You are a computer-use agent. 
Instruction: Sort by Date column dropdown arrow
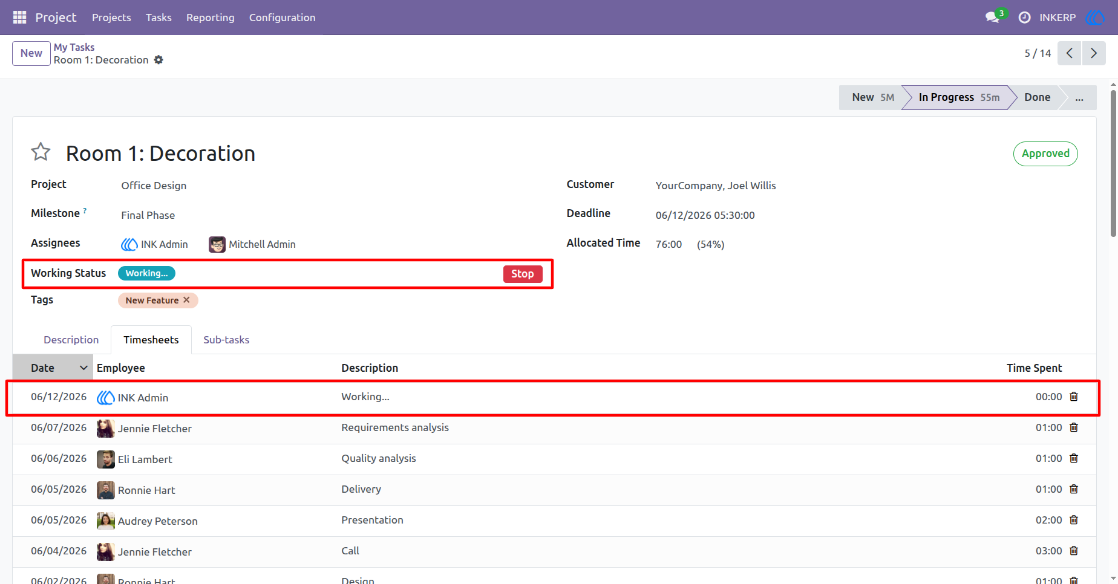tap(83, 368)
